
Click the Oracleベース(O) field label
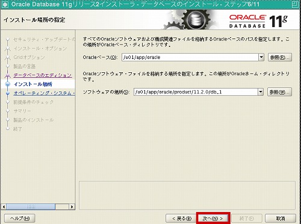100,57
